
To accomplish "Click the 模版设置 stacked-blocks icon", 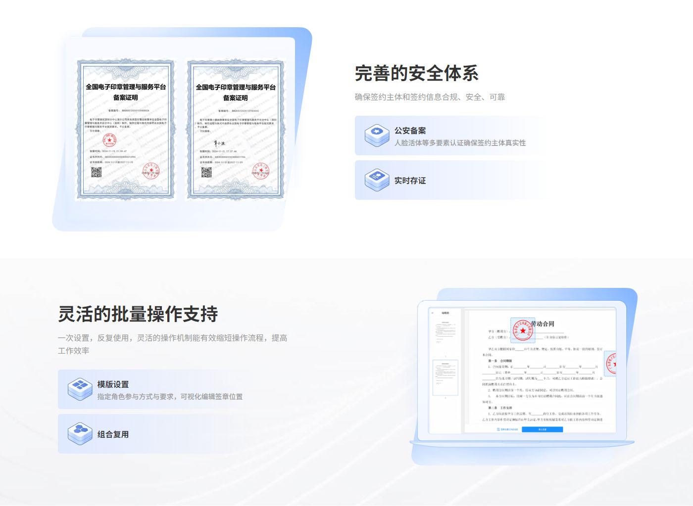I will [x=80, y=389].
